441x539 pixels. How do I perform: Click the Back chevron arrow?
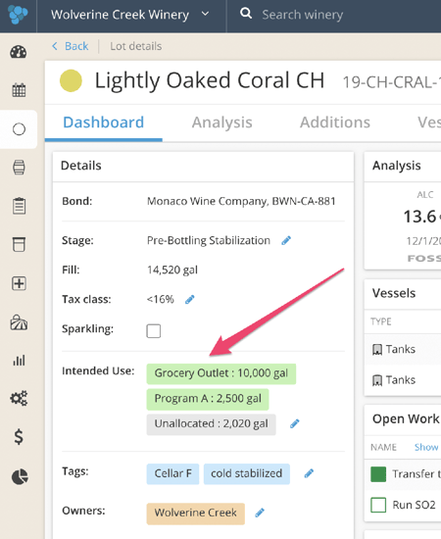pyautogui.click(x=55, y=46)
